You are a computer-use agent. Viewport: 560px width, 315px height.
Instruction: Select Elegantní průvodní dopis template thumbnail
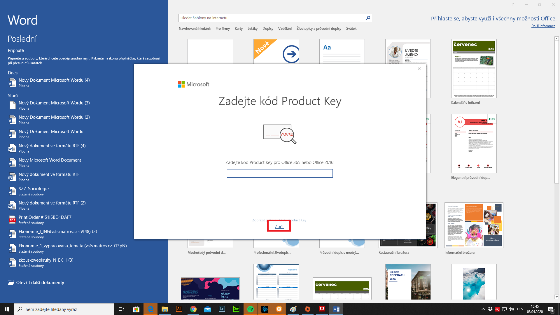(x=474, y=143)
